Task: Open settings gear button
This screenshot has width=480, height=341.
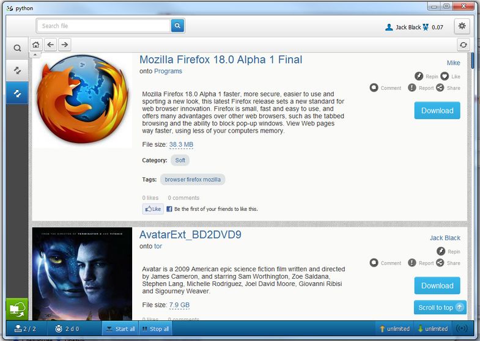Action: [462, 26]
